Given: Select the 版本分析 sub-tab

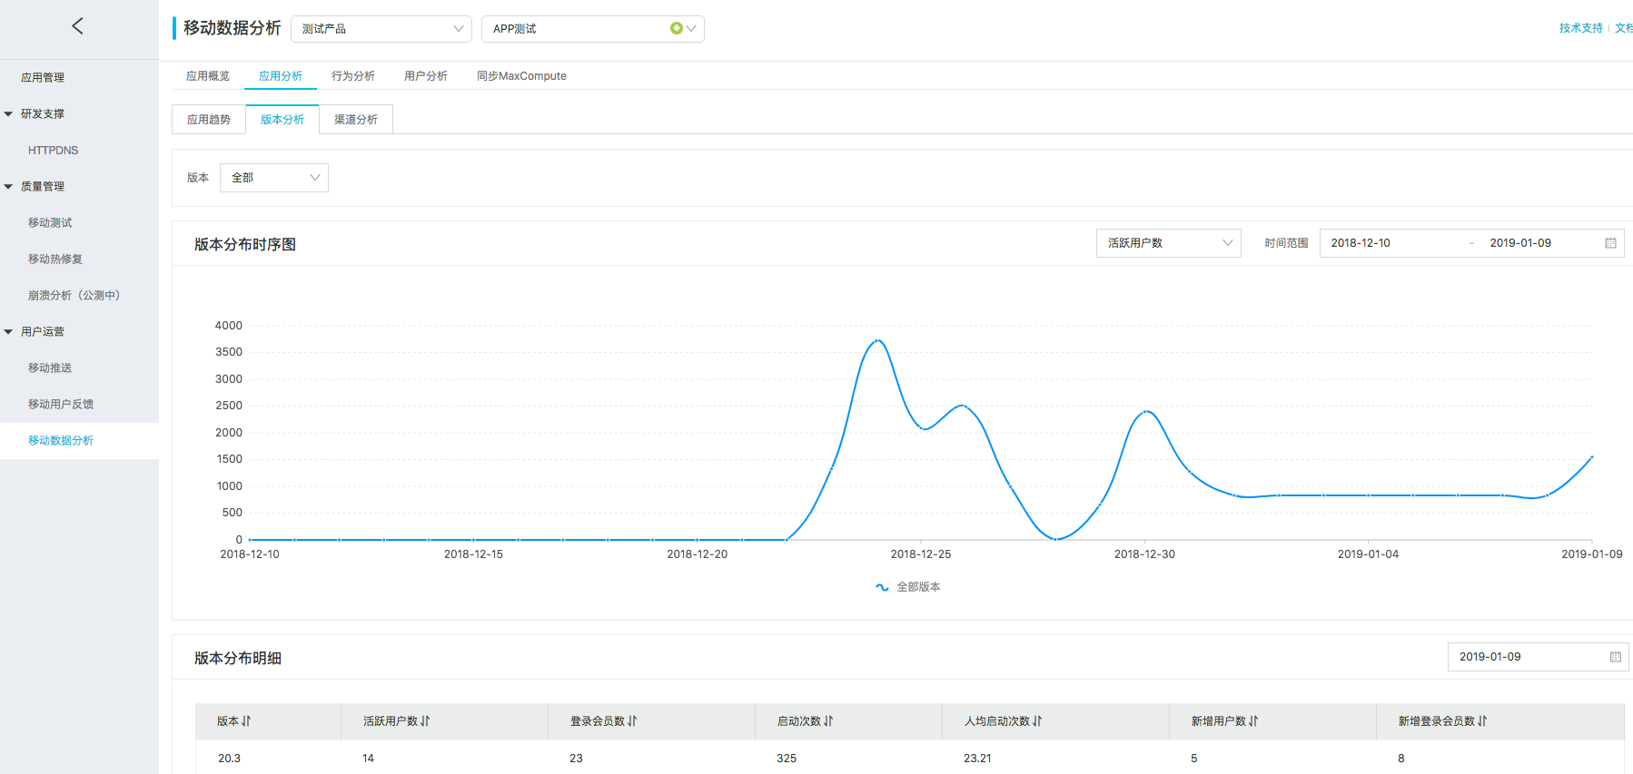Looking at the screenshot, I should [x=282, y=120].
